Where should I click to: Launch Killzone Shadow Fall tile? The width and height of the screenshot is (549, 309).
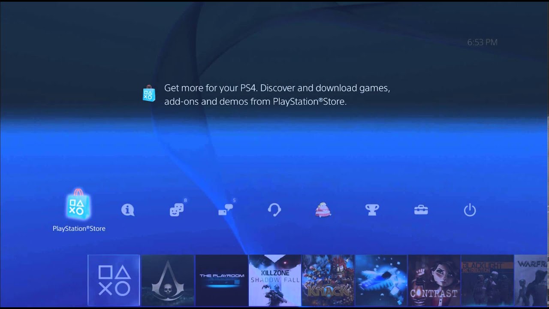click(x=274, y=280)
